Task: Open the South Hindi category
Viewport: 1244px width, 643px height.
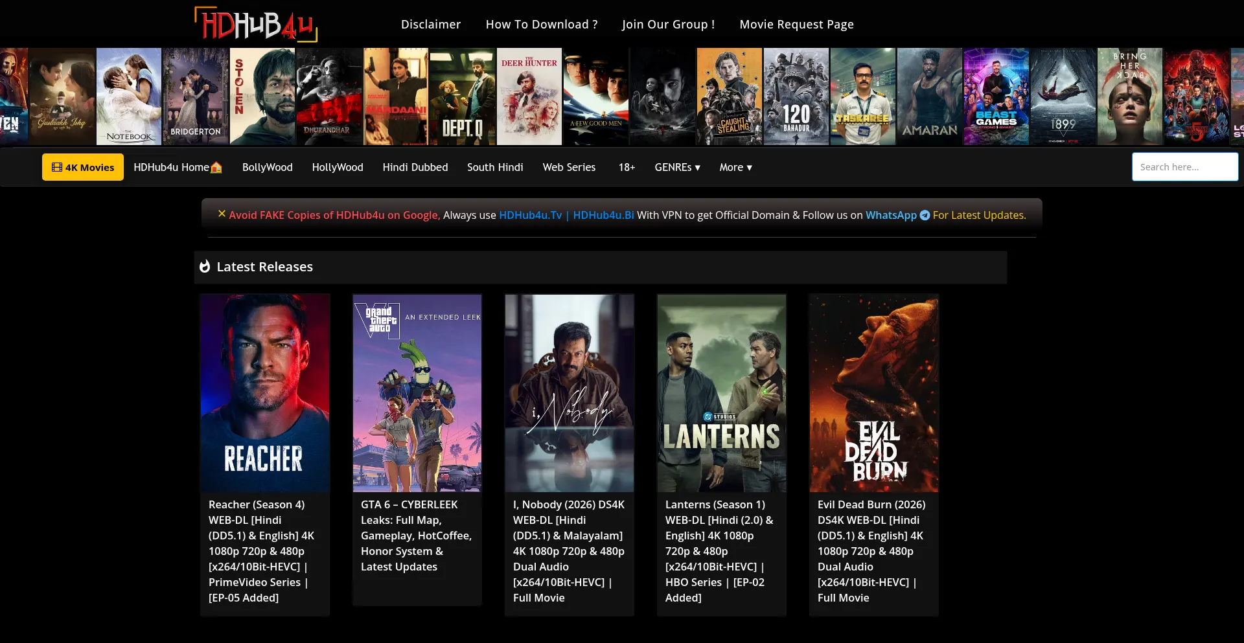Action: 495,167
